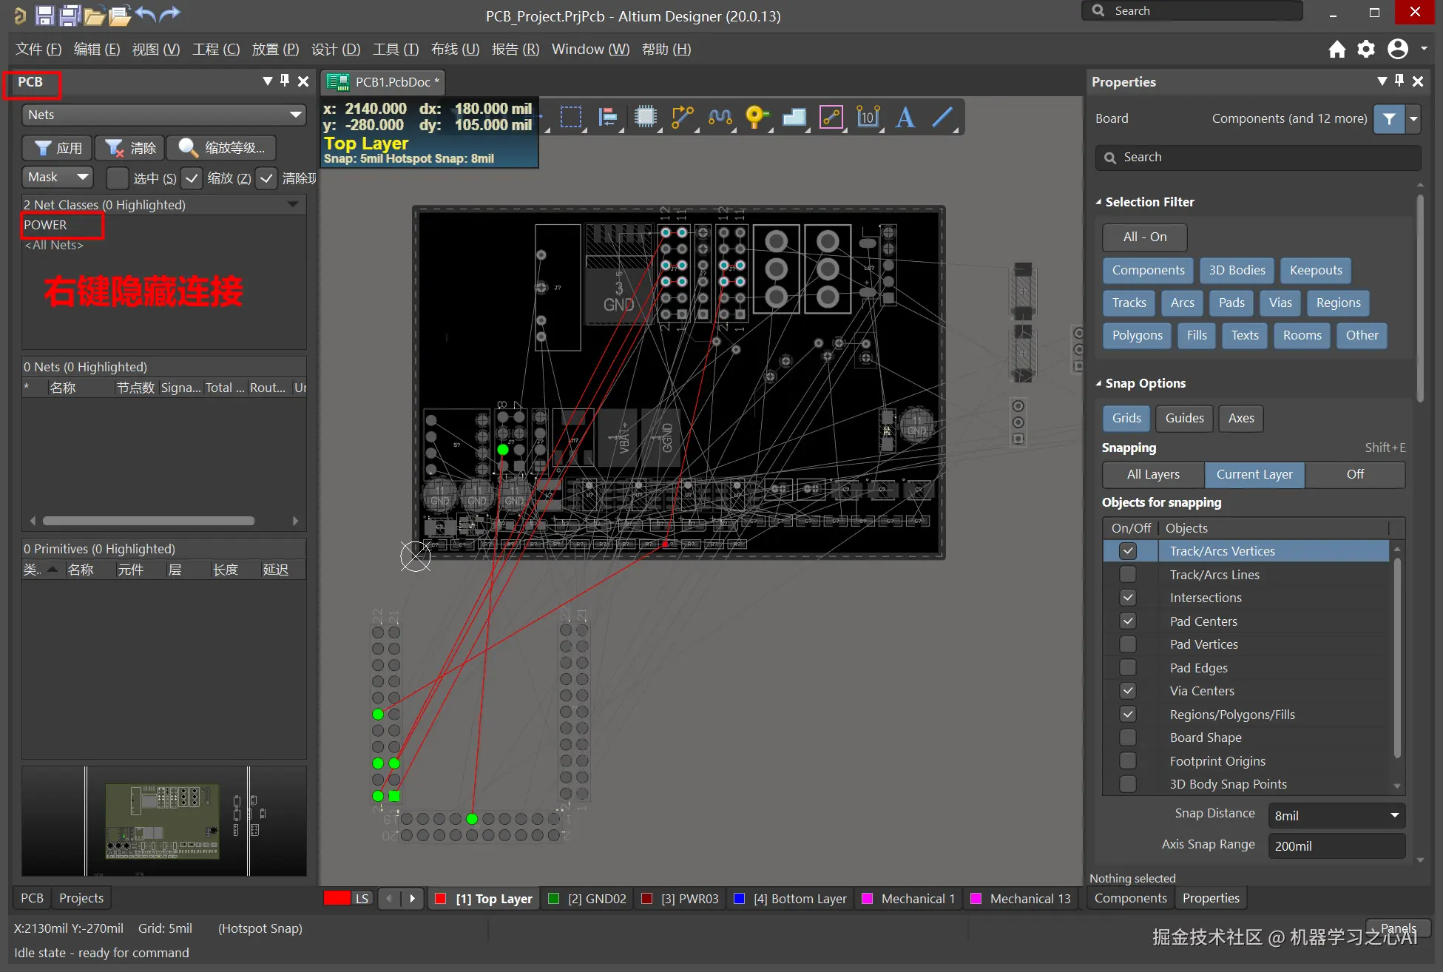Toggle the Board Shape snap checkbox

click(1128, 738)
